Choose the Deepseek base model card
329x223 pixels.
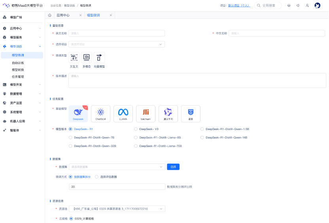pos(78,114)
